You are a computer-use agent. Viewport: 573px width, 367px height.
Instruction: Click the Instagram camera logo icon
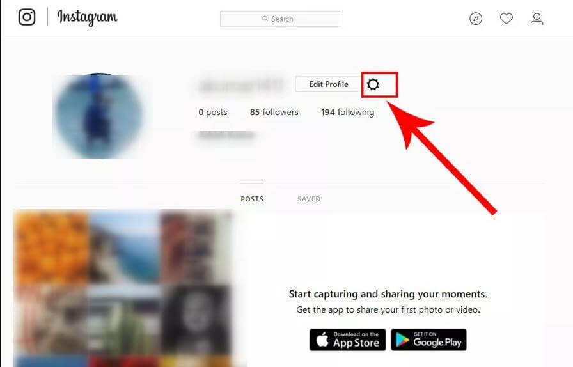[27, 17]
